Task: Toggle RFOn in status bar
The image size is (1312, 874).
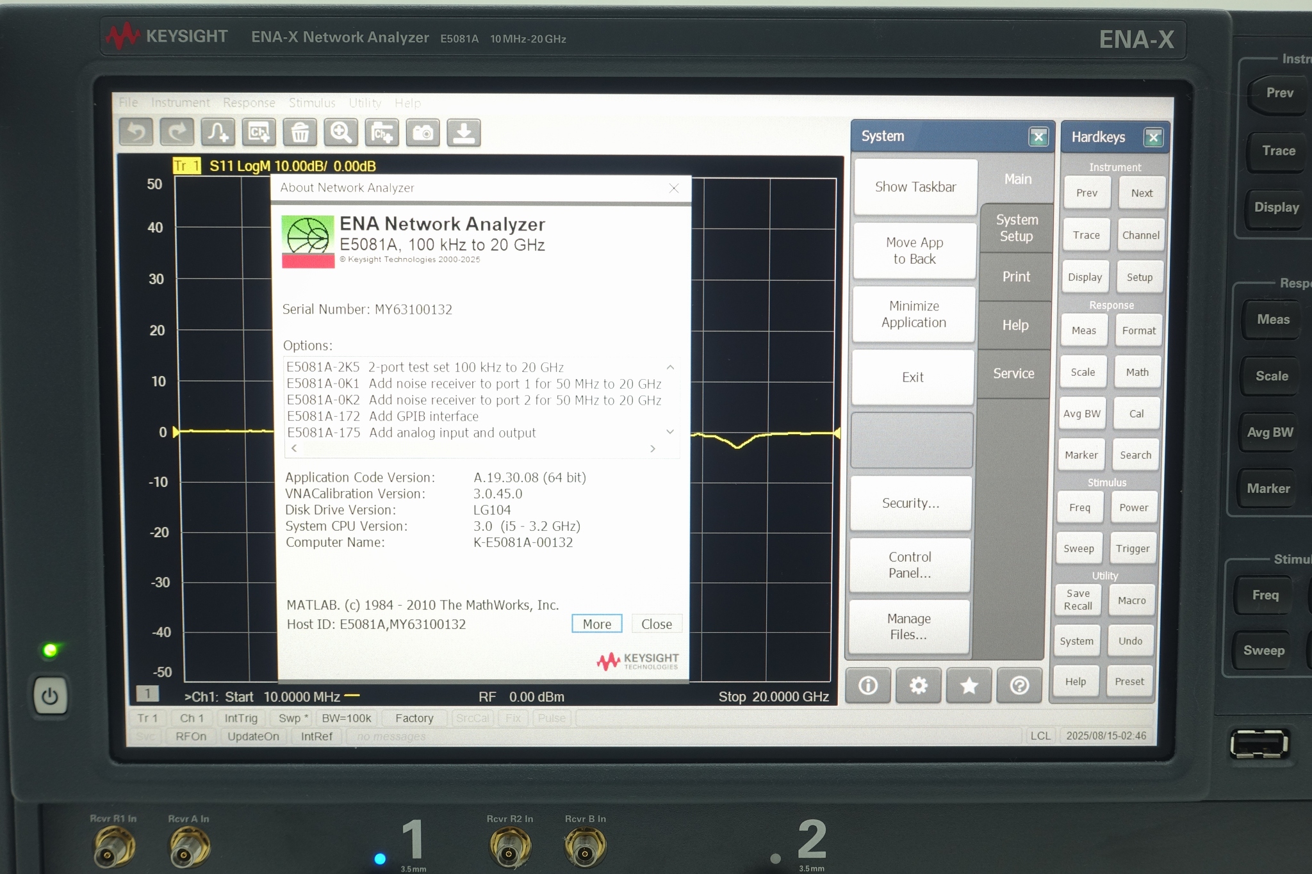Action: 191,736
